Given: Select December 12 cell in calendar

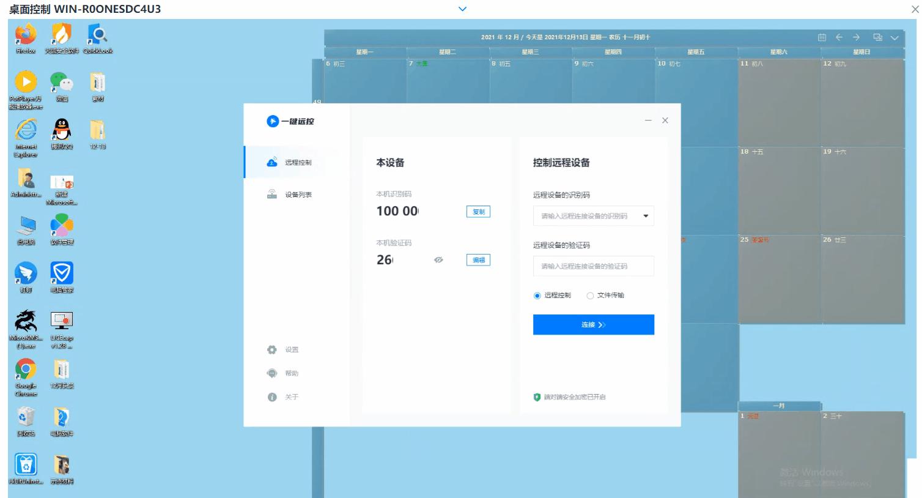Looking at the screenshot, I should coord(863,103).
